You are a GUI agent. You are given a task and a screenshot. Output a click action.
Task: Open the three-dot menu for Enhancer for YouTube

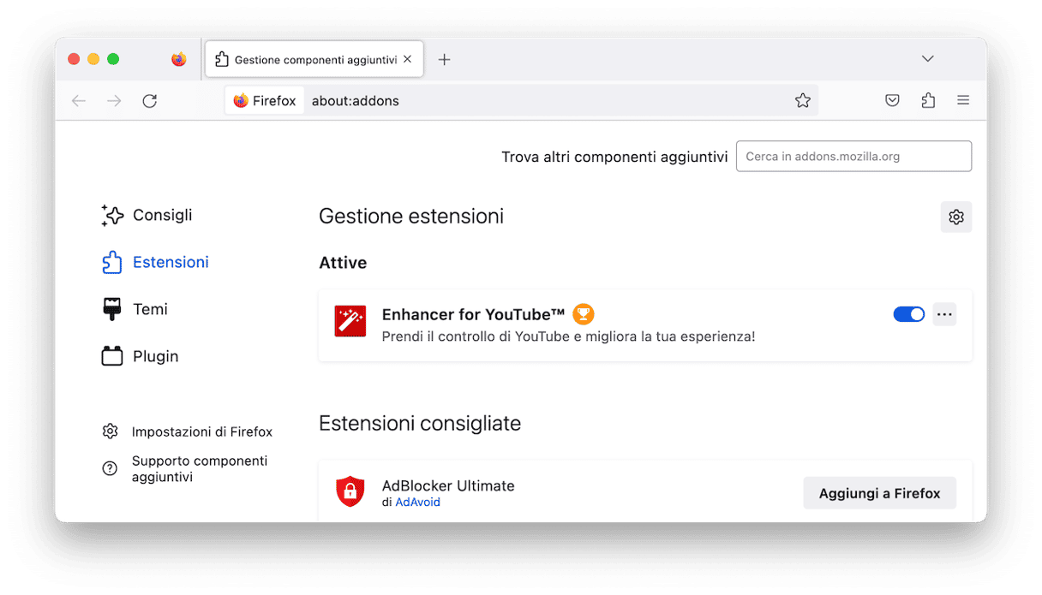944,314
